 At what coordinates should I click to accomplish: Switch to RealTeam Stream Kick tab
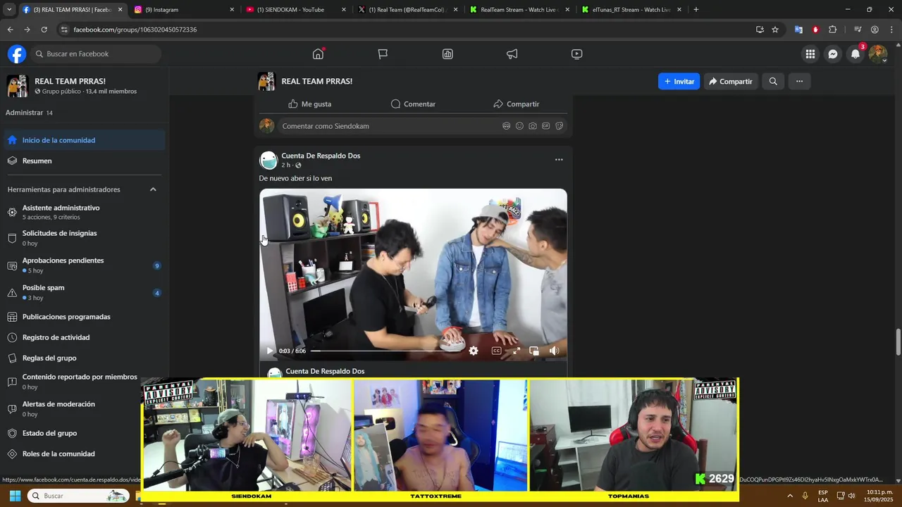(519, 10)
